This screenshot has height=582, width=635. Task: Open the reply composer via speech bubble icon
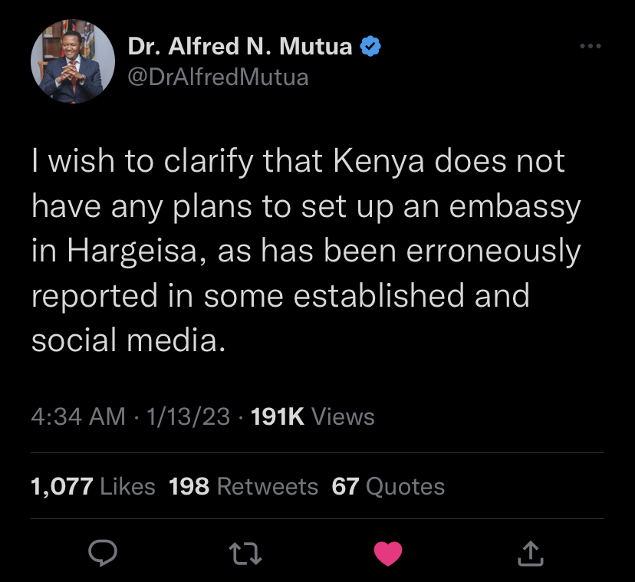pyautogui.click(x=104, y=552)
